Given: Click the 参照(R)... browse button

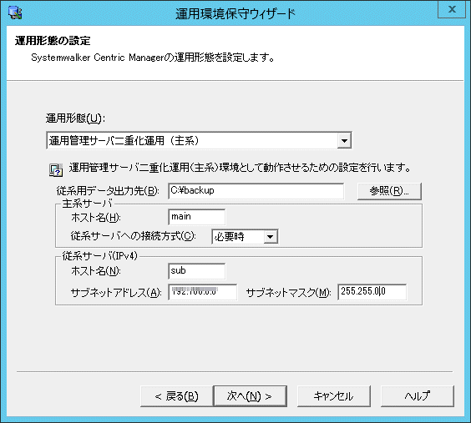Looking at the screenshot, I should tap(389, 191).
